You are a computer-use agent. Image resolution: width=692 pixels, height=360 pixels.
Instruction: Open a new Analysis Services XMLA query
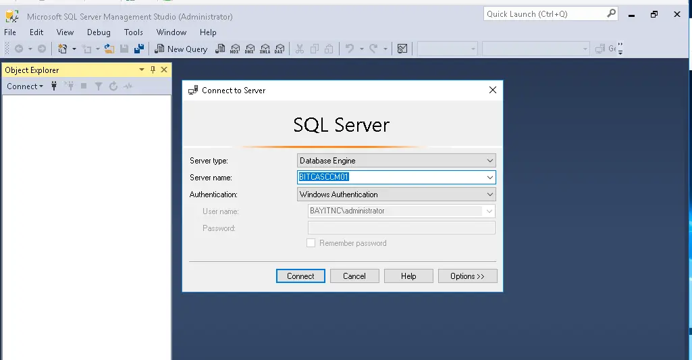265,49
